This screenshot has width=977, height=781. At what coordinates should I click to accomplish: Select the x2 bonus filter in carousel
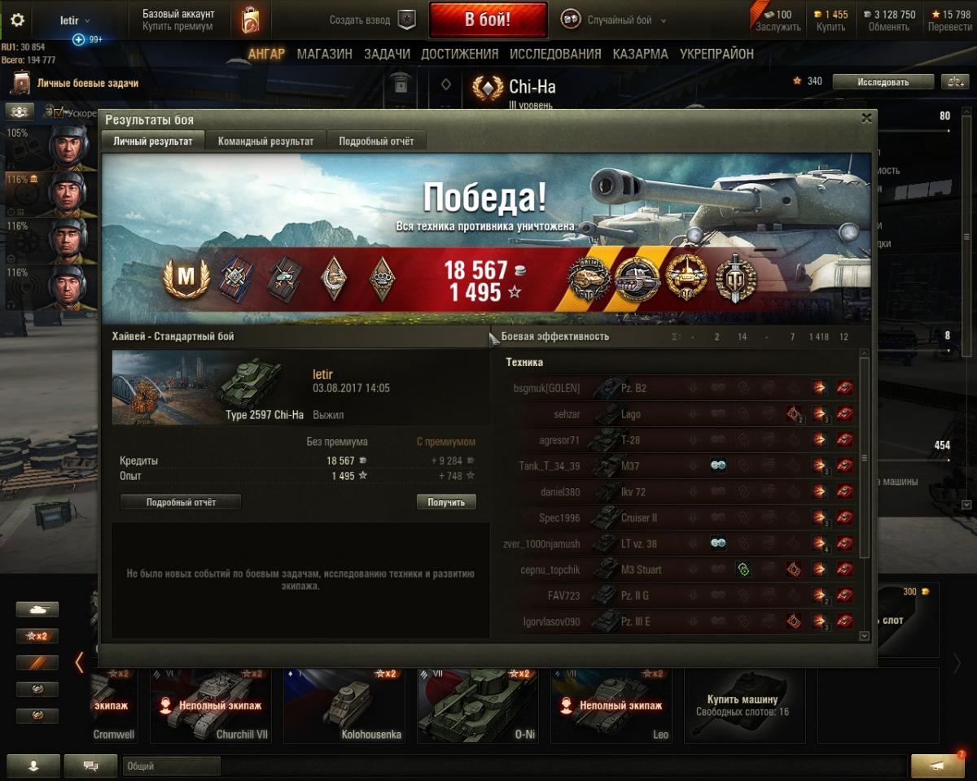point(37,636)
